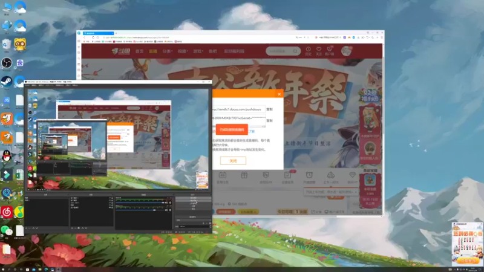
Task: Mute the second audio channel in OBS mixer
Action: (x=166, y=210)
